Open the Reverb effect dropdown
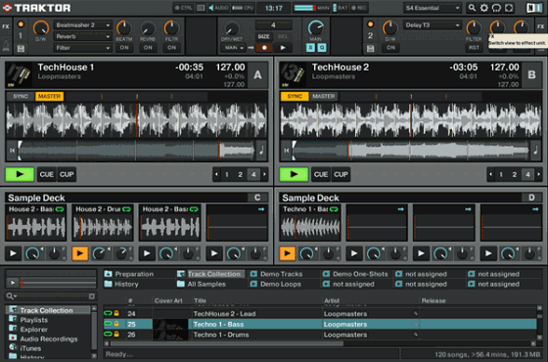The width and height of the screenshot is (548, 362). coord(82,36)
